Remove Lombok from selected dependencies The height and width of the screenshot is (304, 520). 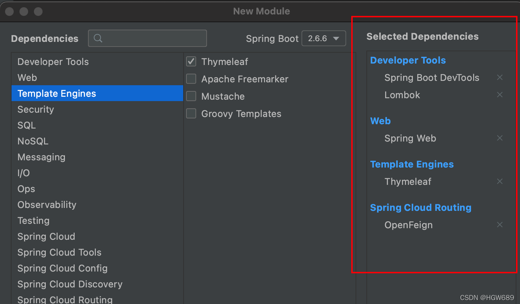click(x=500, y=95)
